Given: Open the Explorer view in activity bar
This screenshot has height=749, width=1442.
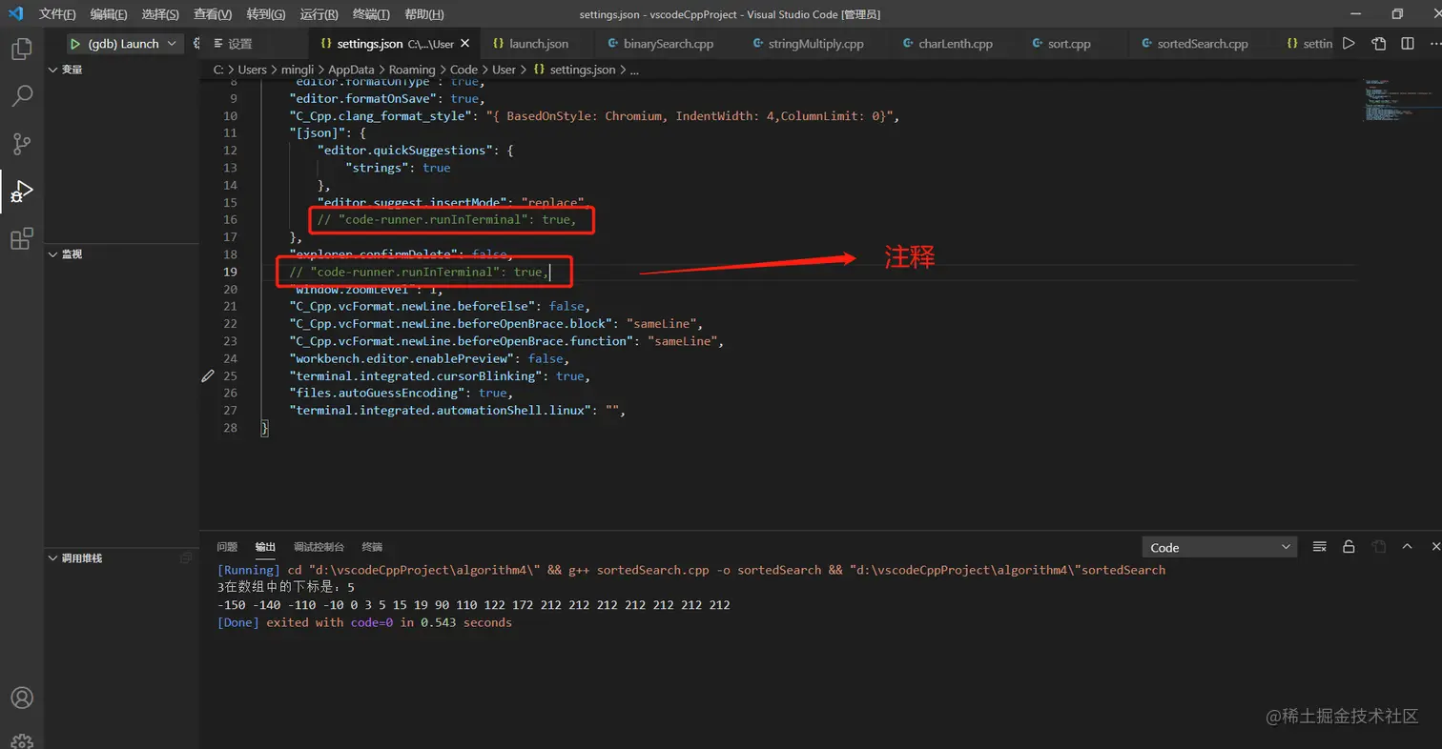Looking at the screenshot, I should click(x=21, y=50).
